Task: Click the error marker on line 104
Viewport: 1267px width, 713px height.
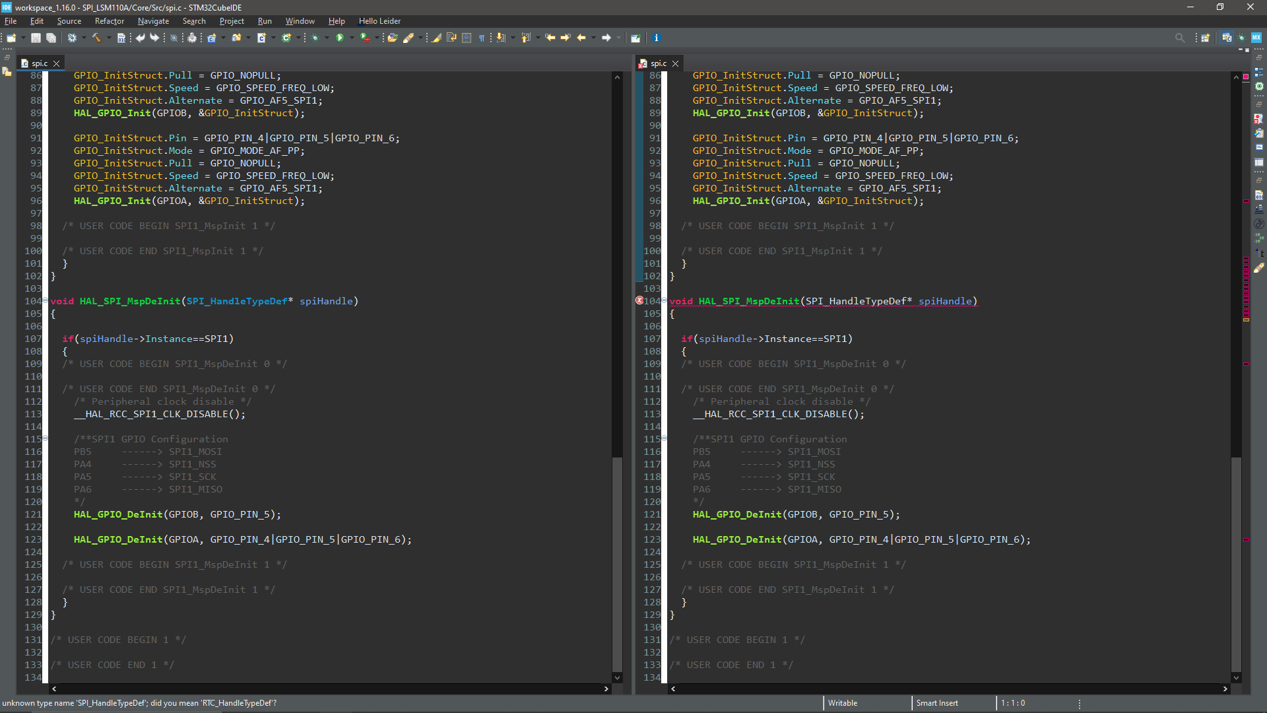Action: coord(639,300)
